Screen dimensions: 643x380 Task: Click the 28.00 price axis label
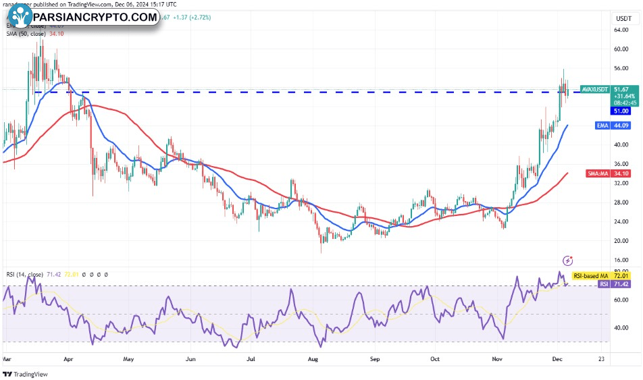click(621, 202)
